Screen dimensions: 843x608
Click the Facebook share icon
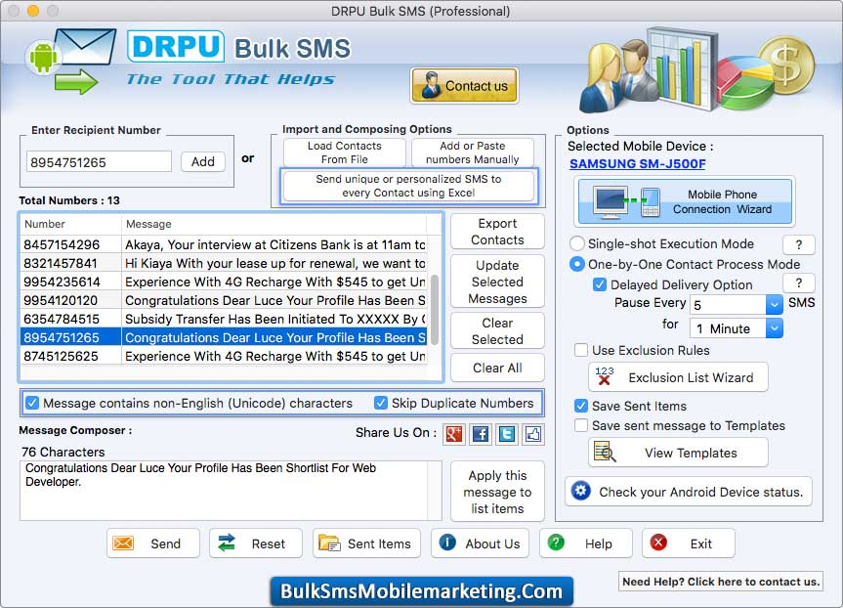pos(481,434)
